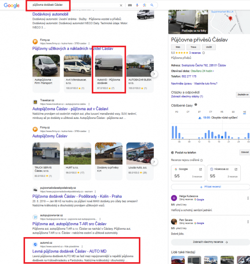Open more options for automd.cz result
This screenshot has width=250, height=264.
[x=82, y=246]
